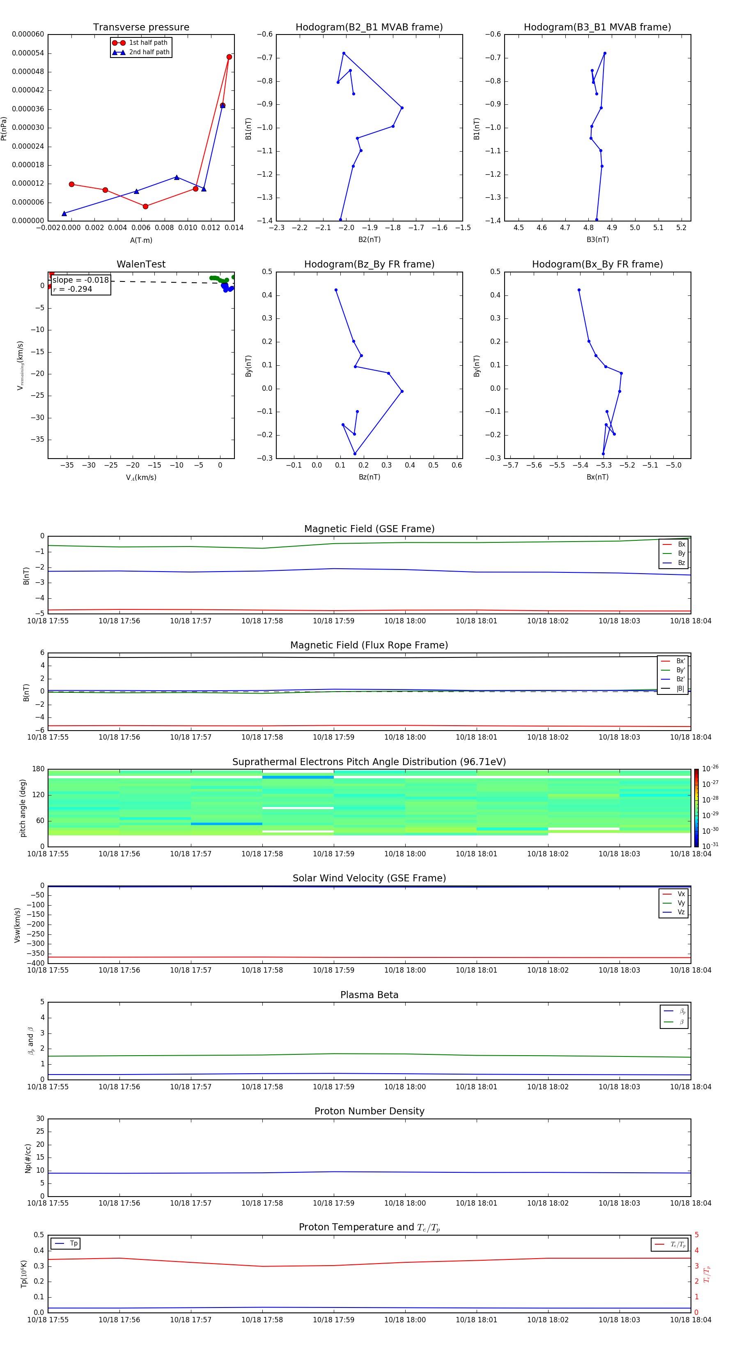The image size is (739, 1356).
Task: Click the pitch angle colorbar scale
Action: tap(696, 808)
